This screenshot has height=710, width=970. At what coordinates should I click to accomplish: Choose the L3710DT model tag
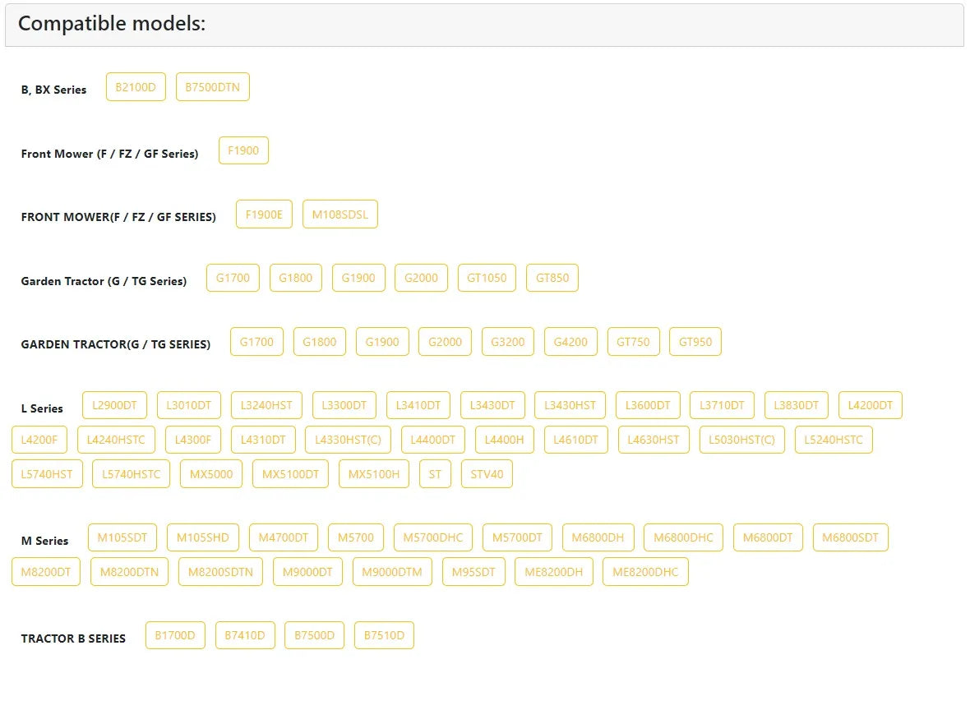722,405
